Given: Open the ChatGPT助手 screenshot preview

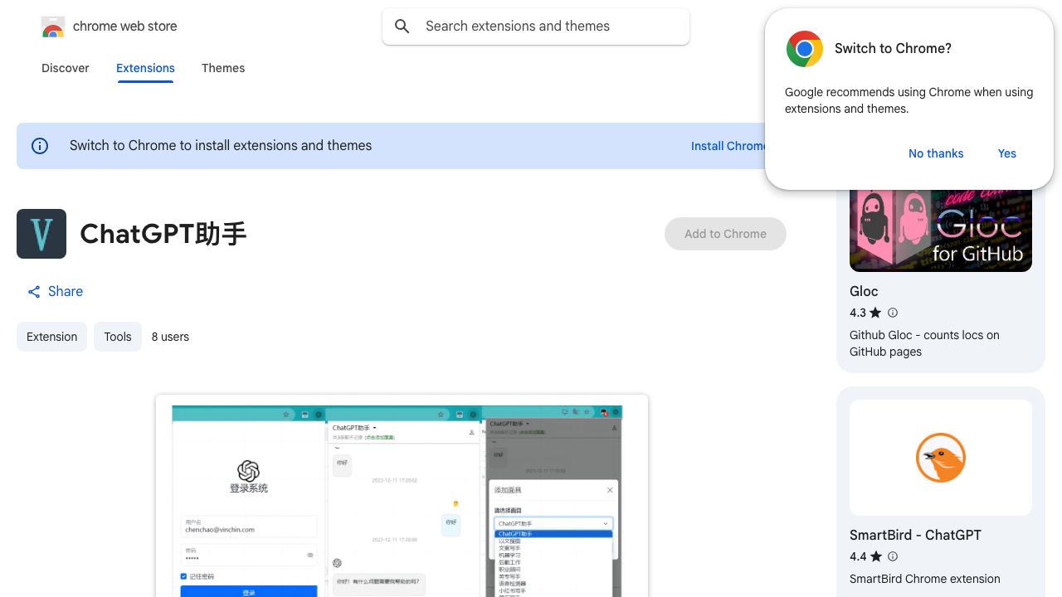Looking at the screenshot, I should click(402, 496).
